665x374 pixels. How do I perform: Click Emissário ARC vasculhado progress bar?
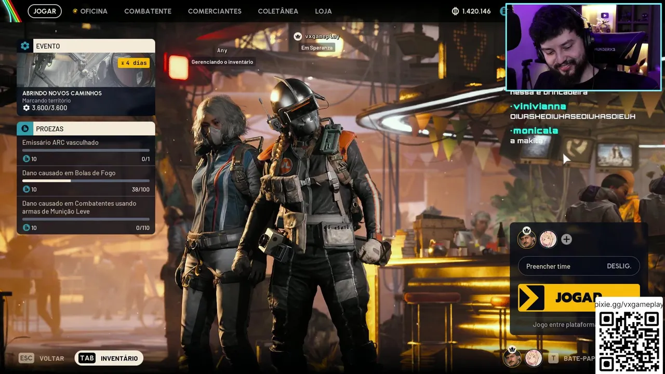[x=86, y=150]
